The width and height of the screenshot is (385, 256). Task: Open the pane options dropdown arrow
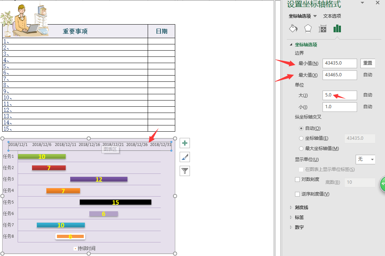363,3
